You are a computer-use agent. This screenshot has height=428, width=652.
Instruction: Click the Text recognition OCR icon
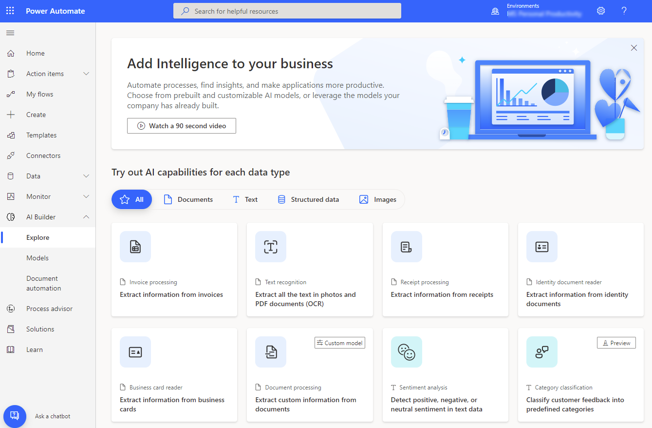tap(271, 247)
